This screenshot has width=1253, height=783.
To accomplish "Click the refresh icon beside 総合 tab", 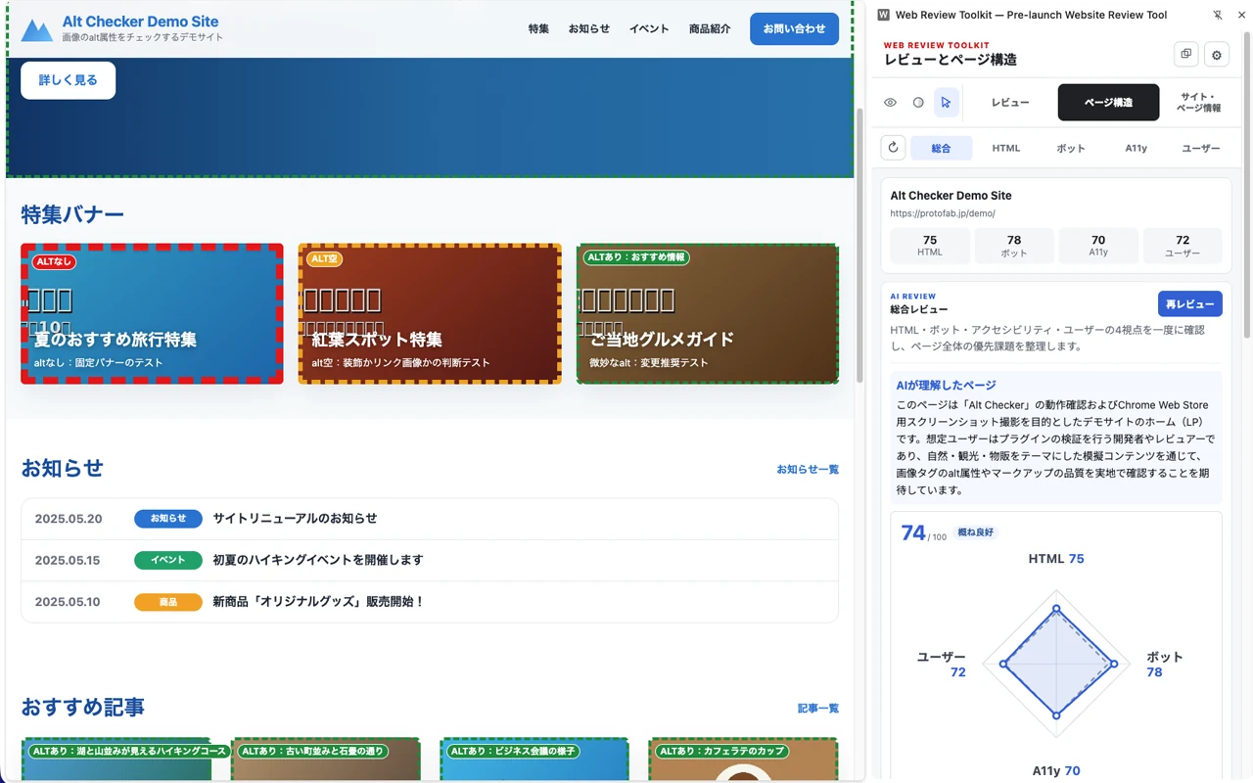I will [893, 148].
